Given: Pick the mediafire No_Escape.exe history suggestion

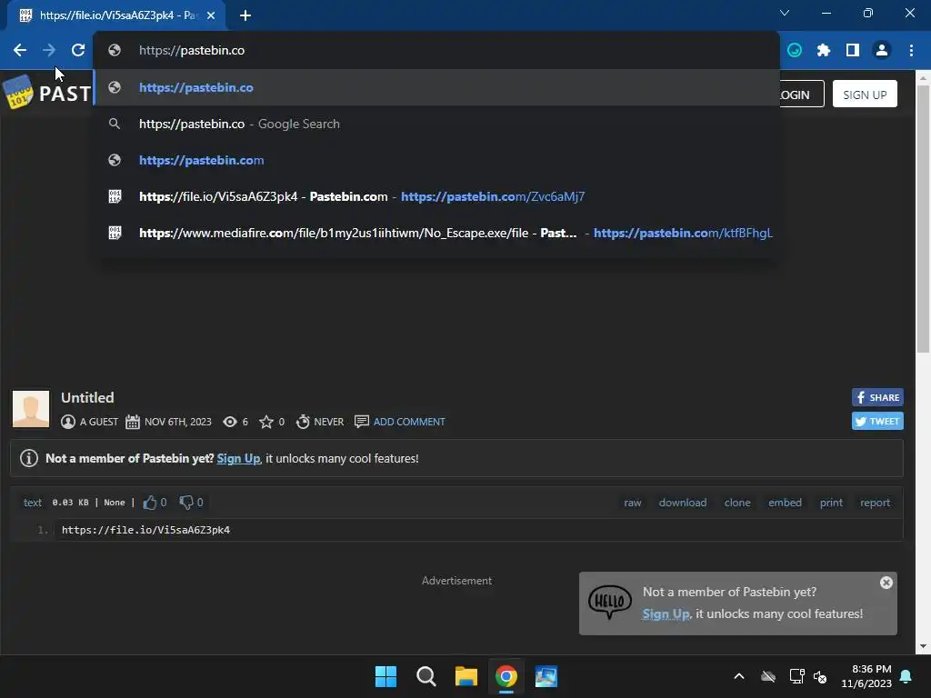Looking at the screenshot, I should pyautogui.click(x=436, y=233).
